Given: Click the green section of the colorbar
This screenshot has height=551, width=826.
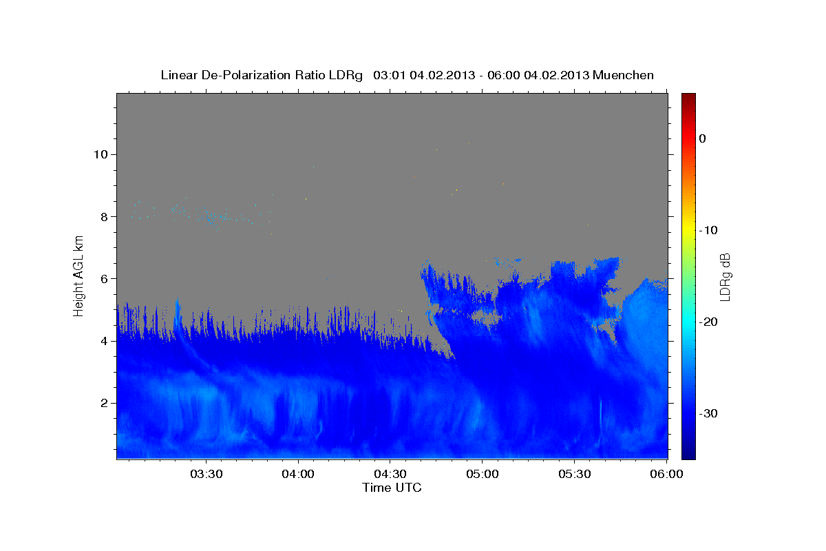Looking at the screenshot, I should pos(688,275).
